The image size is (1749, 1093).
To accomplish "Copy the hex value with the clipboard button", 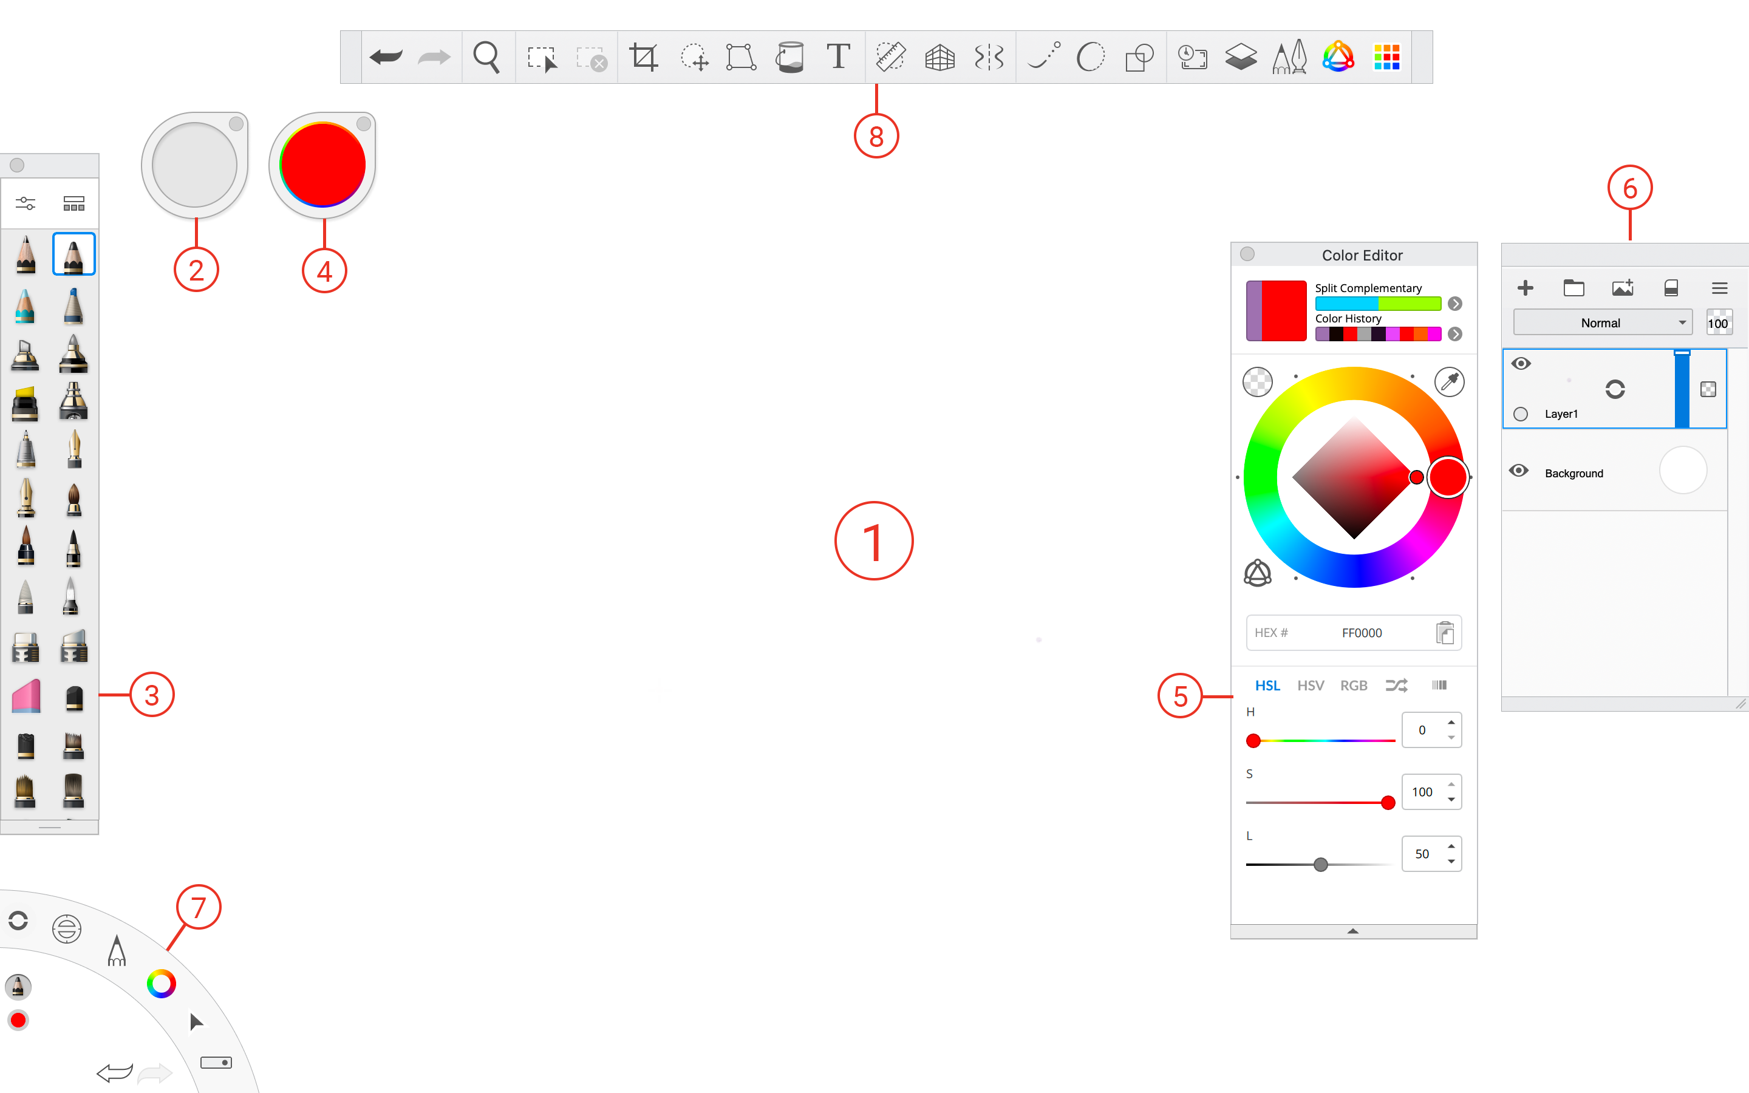I will [x=1444, y=633].
